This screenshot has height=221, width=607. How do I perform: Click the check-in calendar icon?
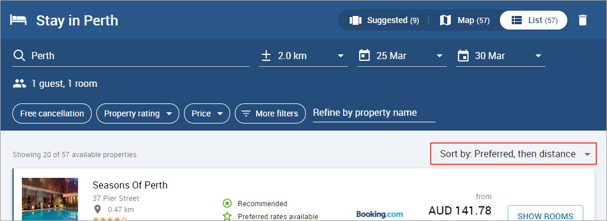364,56
